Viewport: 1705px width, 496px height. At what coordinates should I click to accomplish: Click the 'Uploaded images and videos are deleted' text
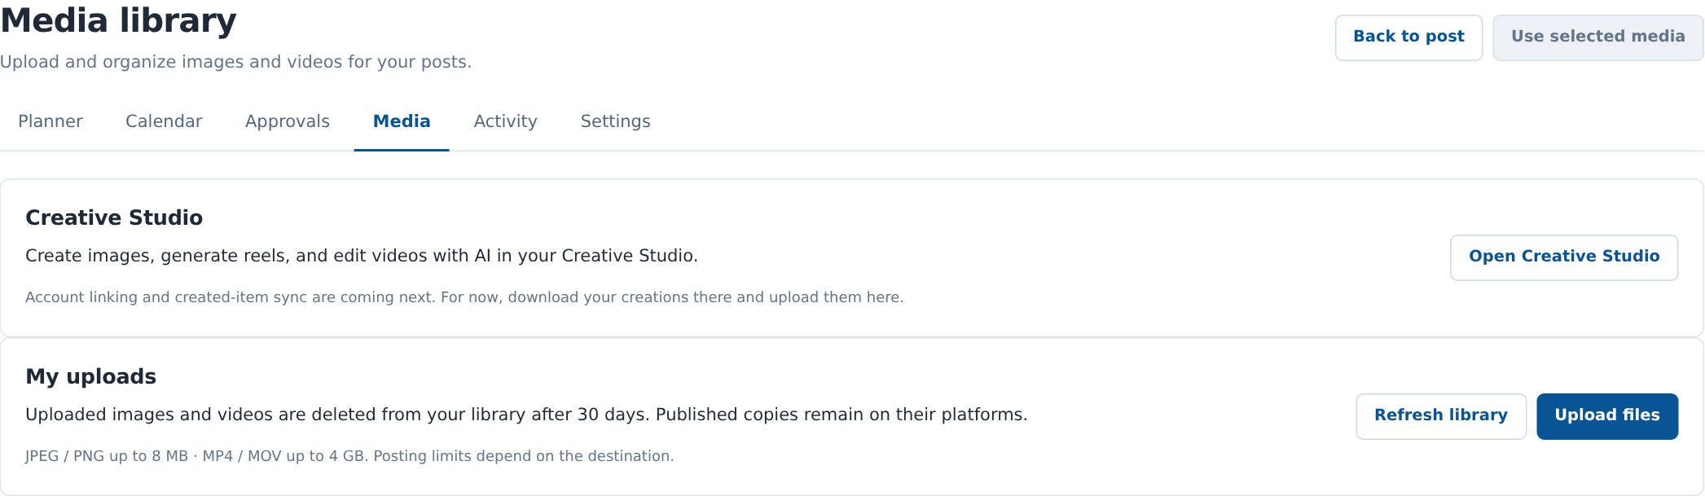[526, 415]
